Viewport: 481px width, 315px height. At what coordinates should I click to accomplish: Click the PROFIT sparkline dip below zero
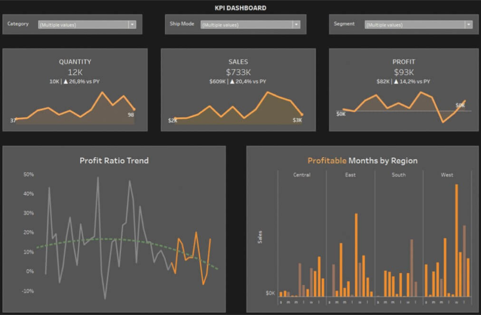[x=442, y=122]
